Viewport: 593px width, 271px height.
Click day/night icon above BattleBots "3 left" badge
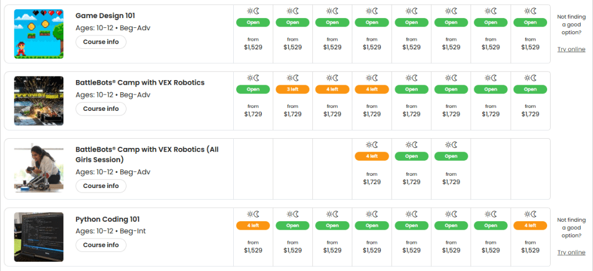pyautogui.click(x=292, y=78)
